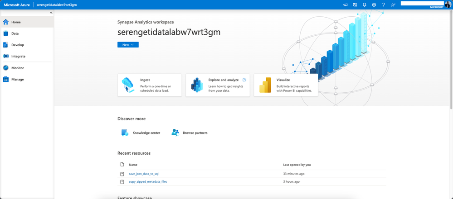Open the Integrate hub pipeline icon

[x=5, y=57]
